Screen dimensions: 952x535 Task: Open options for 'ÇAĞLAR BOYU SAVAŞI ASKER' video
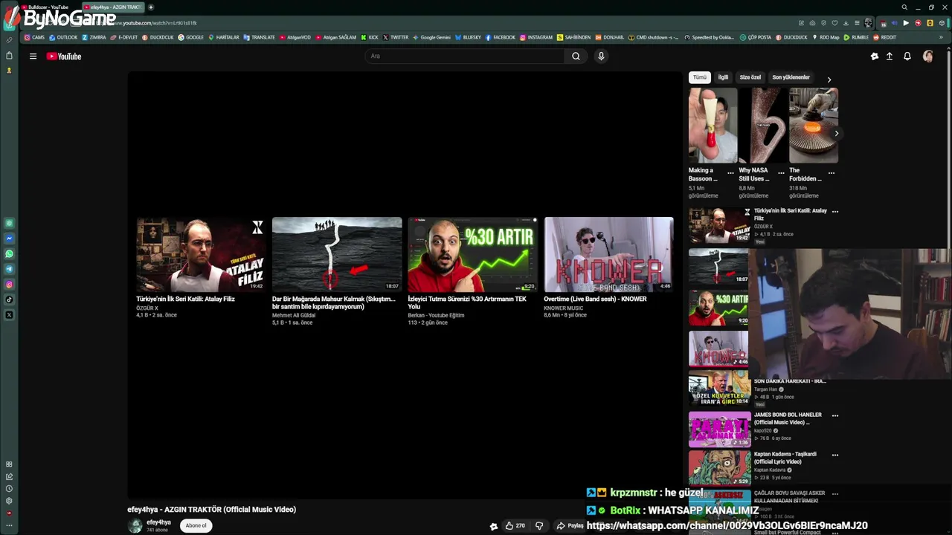835,493
